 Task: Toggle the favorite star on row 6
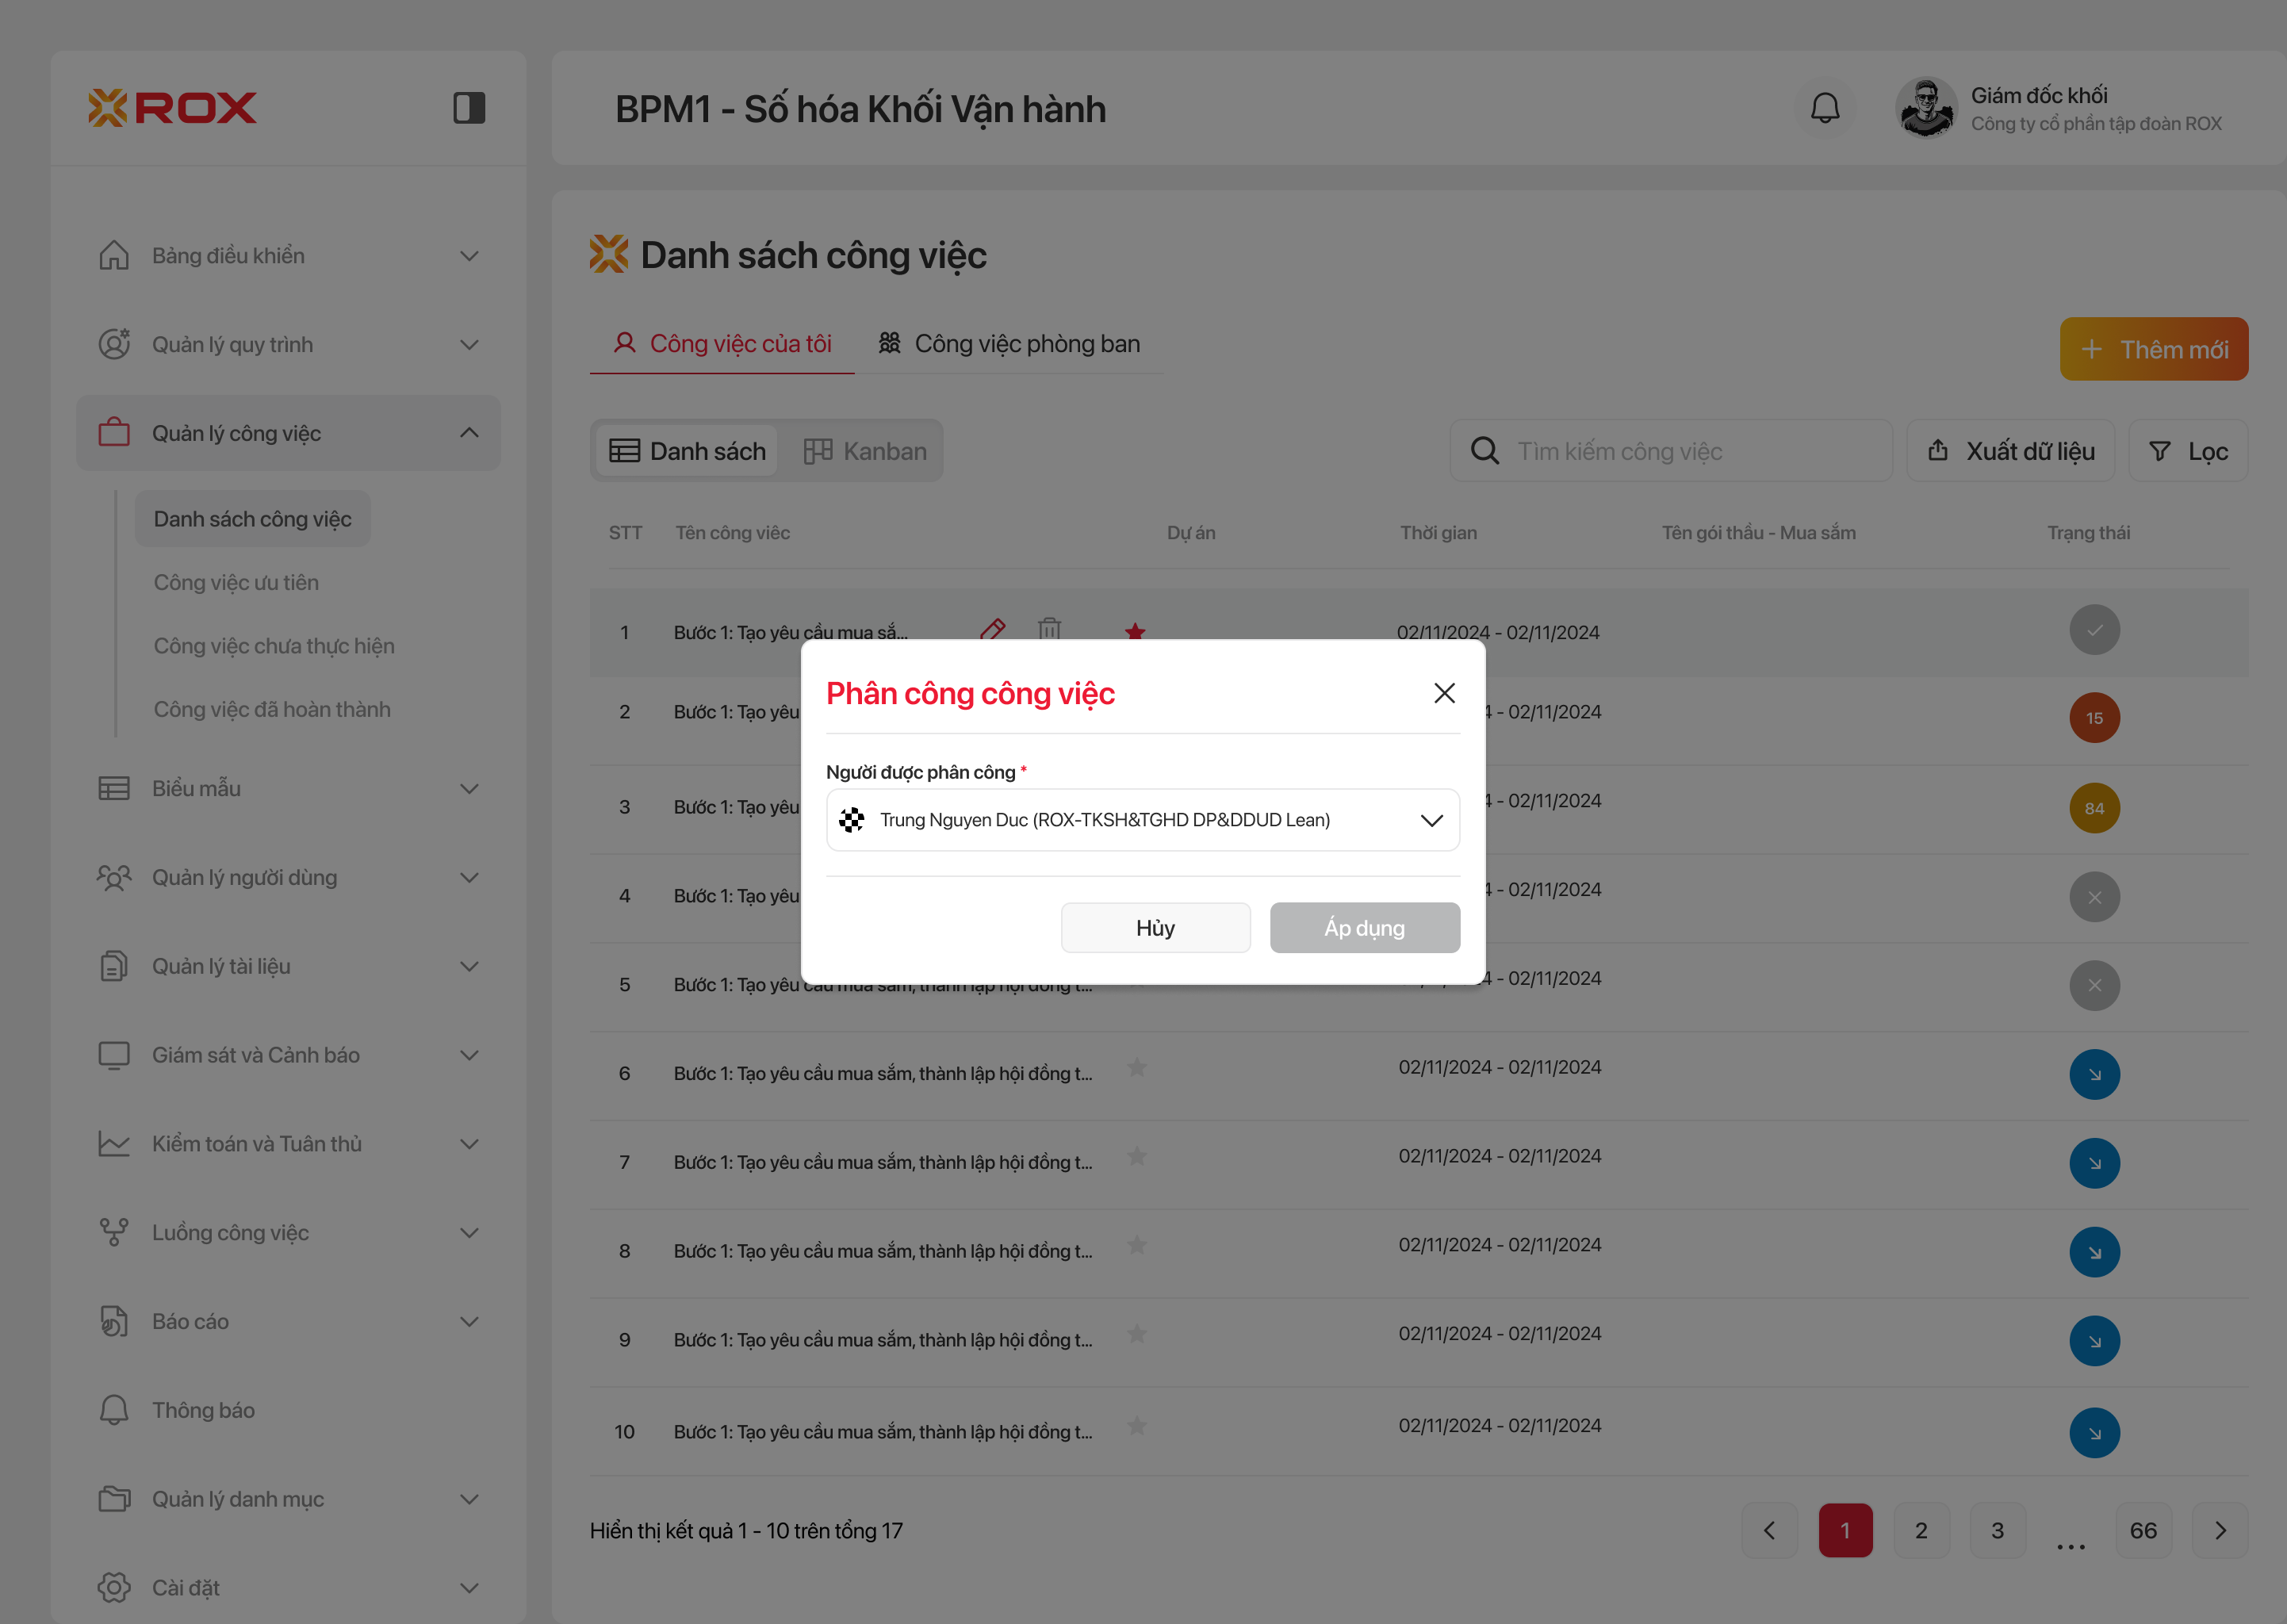coord(1136,1068)
